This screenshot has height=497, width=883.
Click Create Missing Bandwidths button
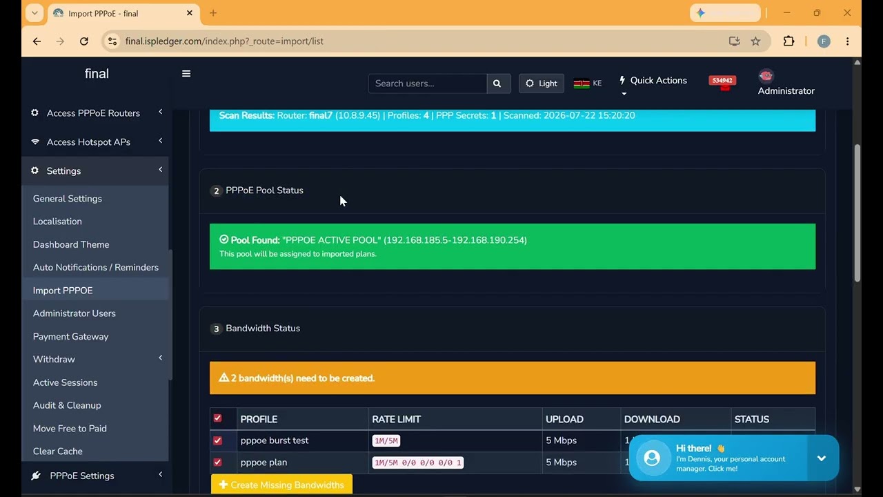point(281,485)
